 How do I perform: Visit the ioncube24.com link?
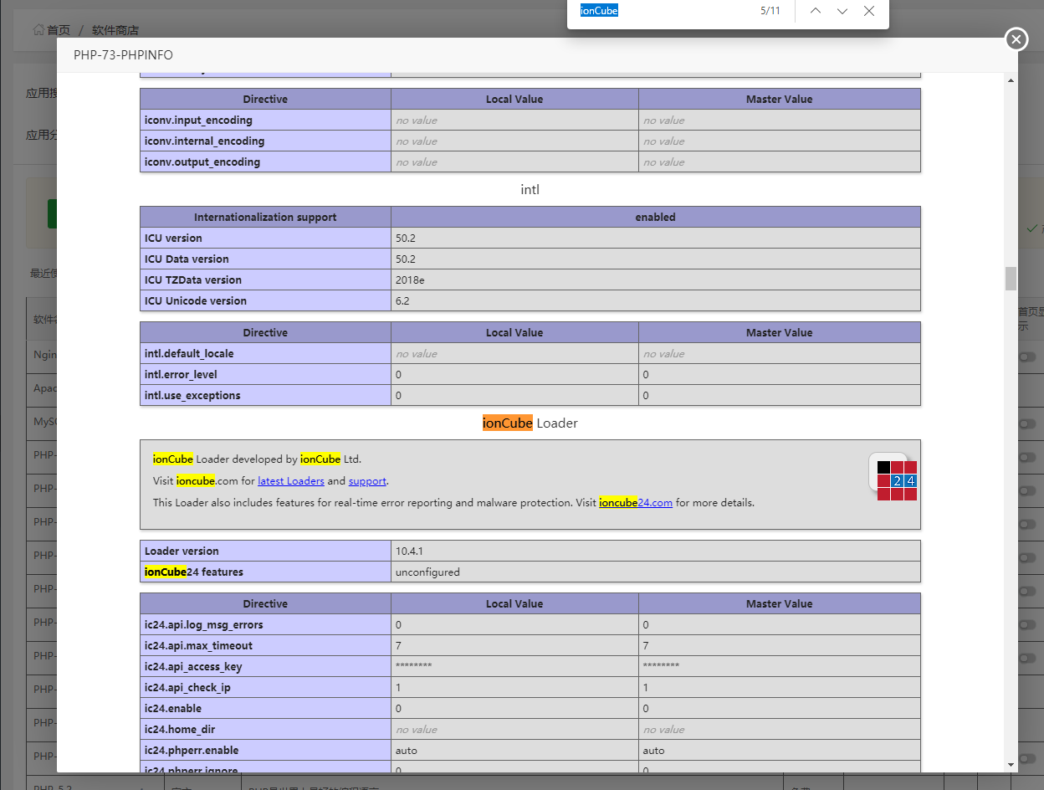coord(635,503)
